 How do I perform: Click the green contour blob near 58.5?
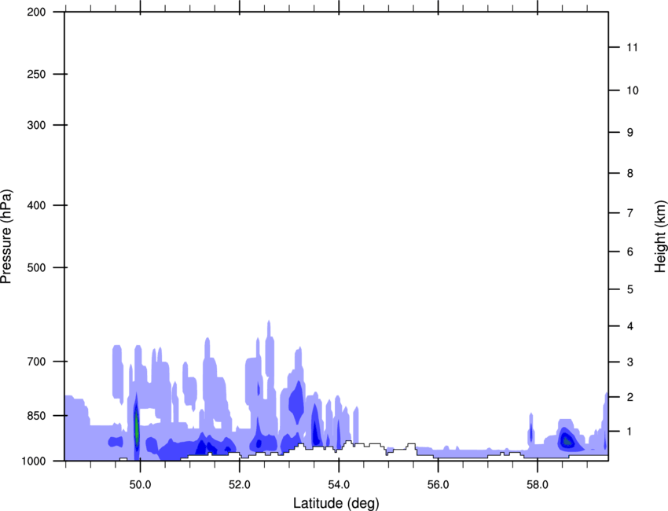pos(567,441)
